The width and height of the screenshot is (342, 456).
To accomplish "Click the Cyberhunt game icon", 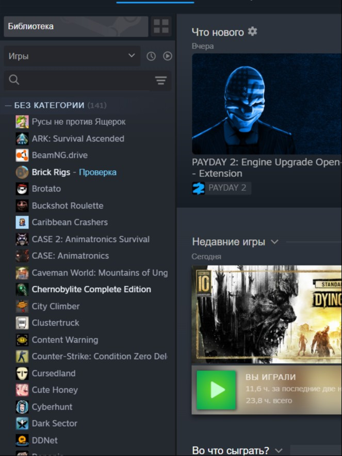I will (22, 407).
